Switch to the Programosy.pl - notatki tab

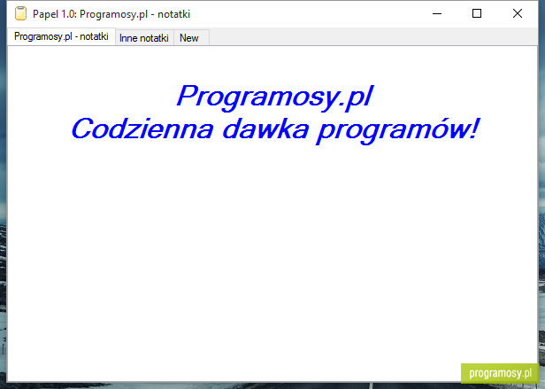[61, 36]
